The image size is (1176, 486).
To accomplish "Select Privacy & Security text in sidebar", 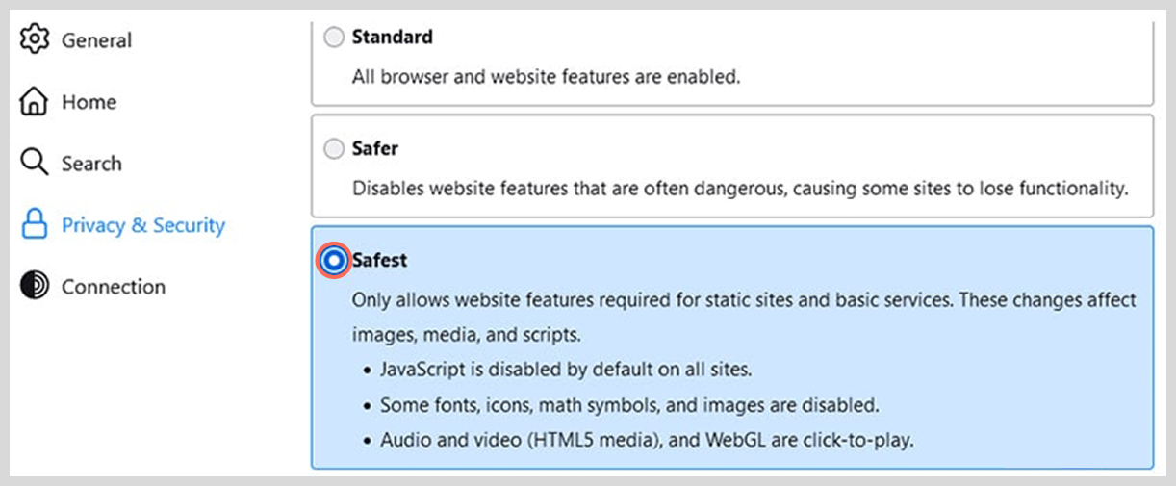I will [x=143, y=225].
